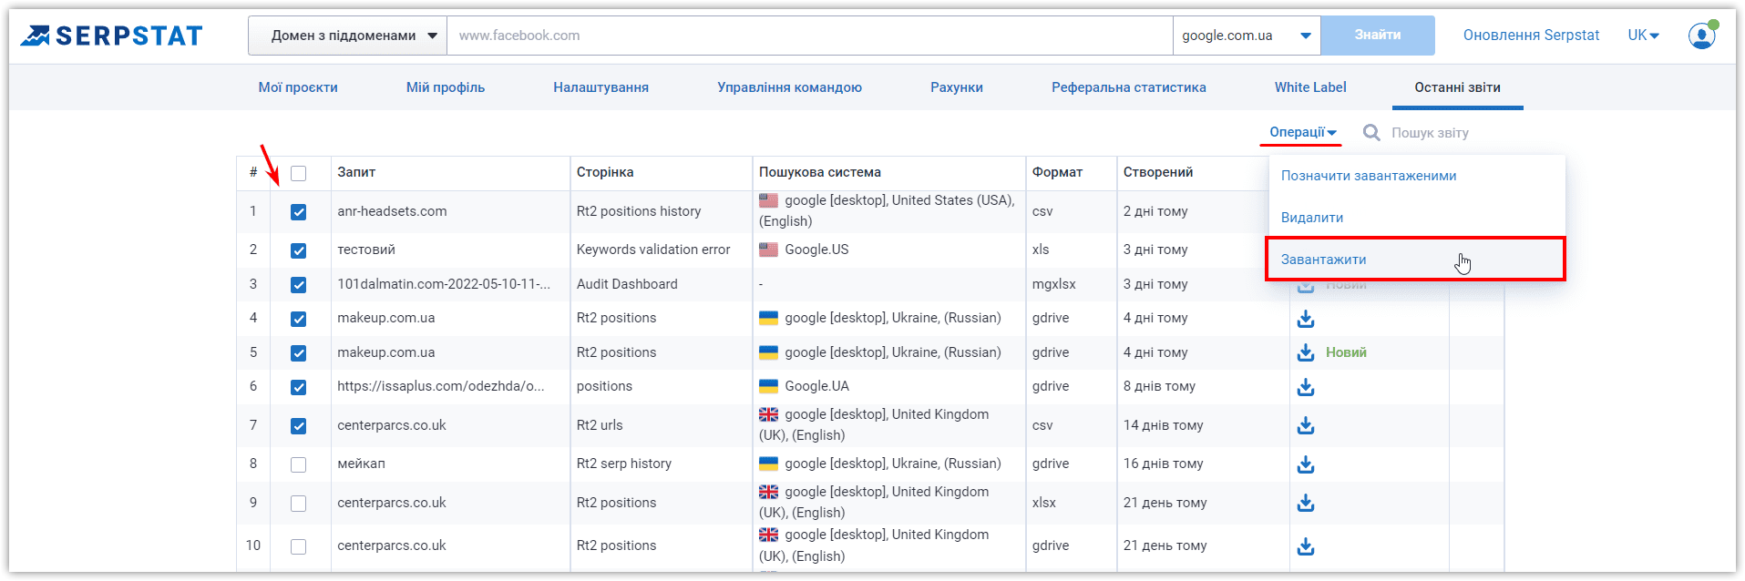1745x581 pixels.
Task: Open the Оновлення Serpstat link
Action: tap(1531, 36)
